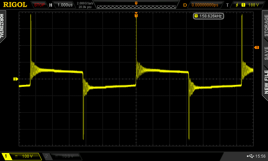
Task: Click the orange trigger level marker on right edge
Action: pyautogui.click(x=257, y=48)
